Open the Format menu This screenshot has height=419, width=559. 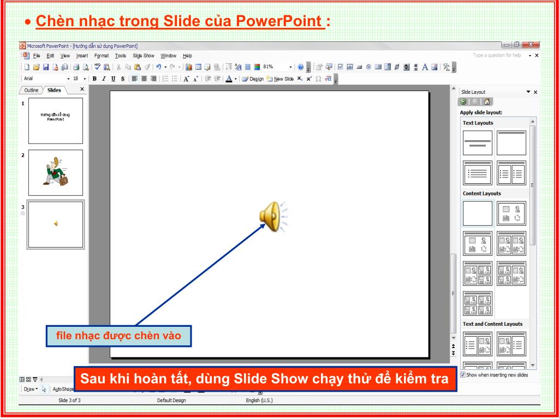click(x=102, y=56)
